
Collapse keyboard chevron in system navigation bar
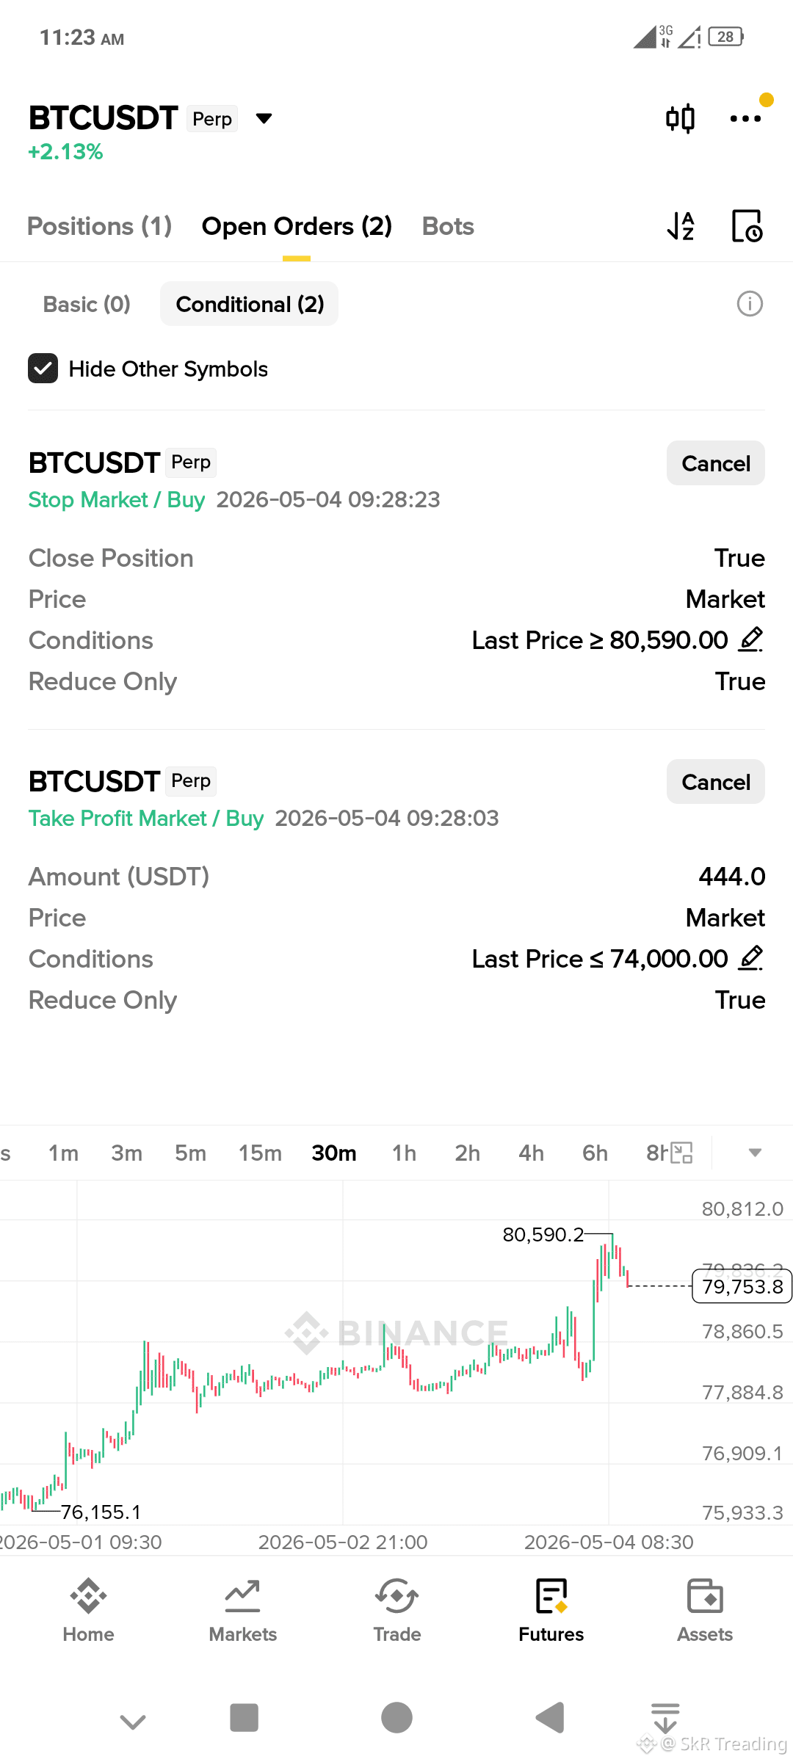point(133,1721)
